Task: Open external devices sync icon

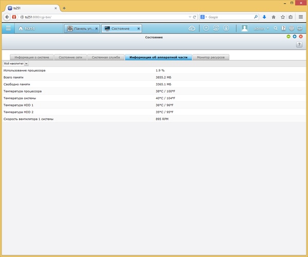Action: click(x=216, y=28)
